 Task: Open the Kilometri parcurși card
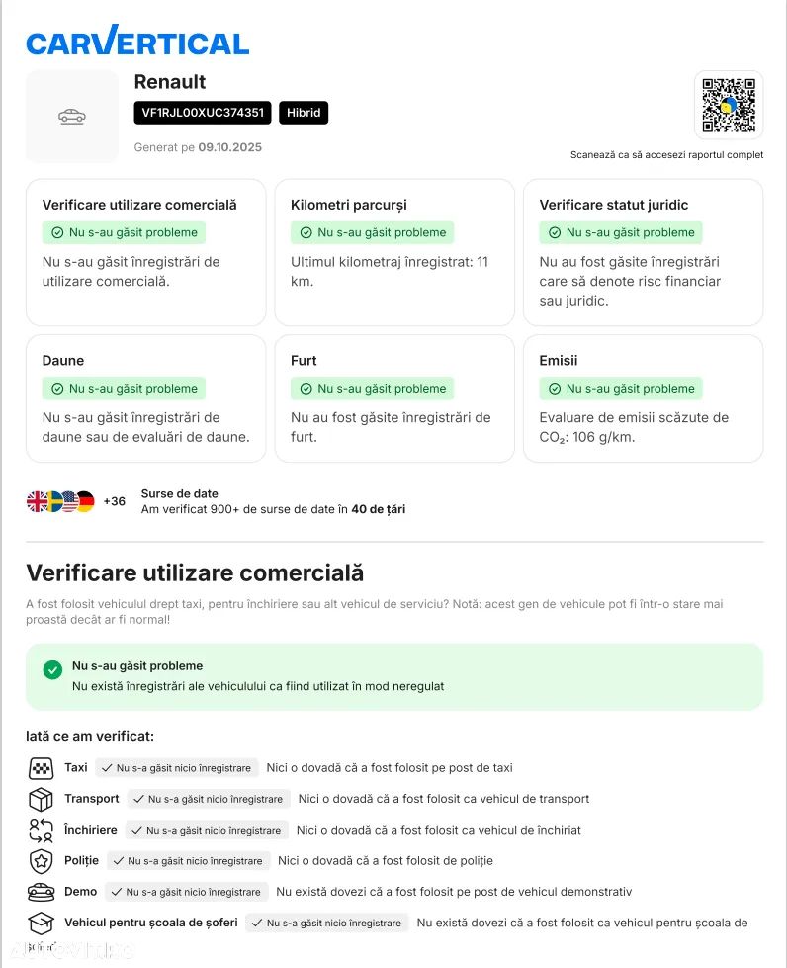click(394, 252)
